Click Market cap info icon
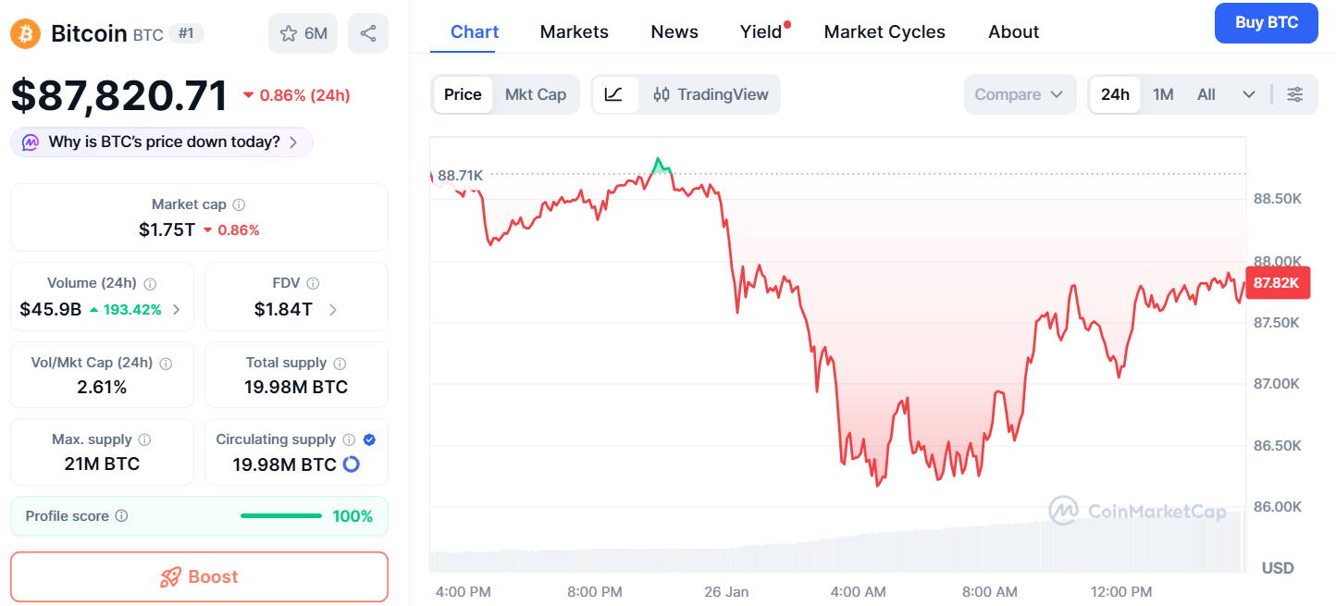Image resolution: width=1336 pixels, height=606 pixels. (x=239, y=204)
